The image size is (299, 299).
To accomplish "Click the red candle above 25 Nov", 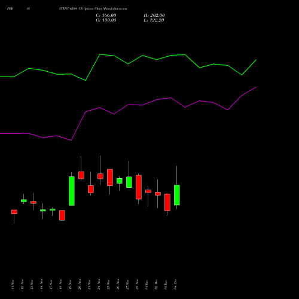I will [x=110, y=178].
